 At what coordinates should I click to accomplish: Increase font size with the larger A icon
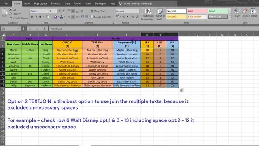(x=59, y=11)
